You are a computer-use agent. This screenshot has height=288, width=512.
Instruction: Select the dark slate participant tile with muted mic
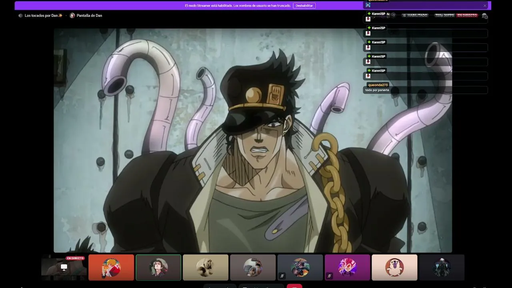pyautogui.click(x=300, y=267)
